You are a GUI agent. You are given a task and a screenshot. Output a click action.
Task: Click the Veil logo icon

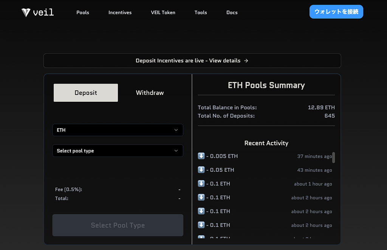pyautogui.click(x=26, y=12)
